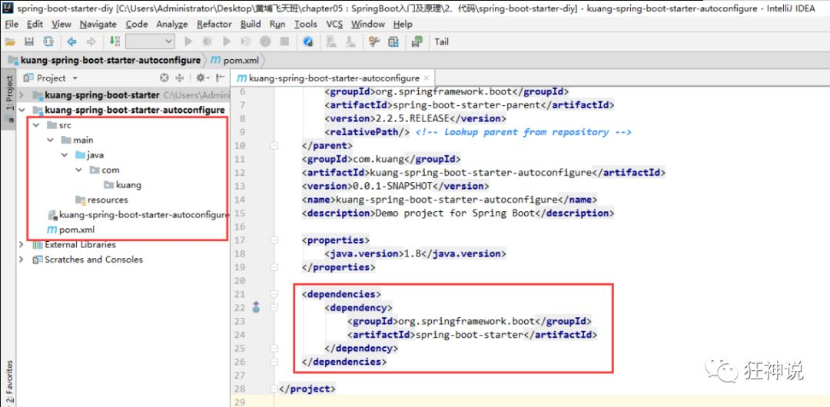Click the Locate in Project target icon
Image resolution: width=830 pixels, height=407 pixels.
(x=164, y=78)
